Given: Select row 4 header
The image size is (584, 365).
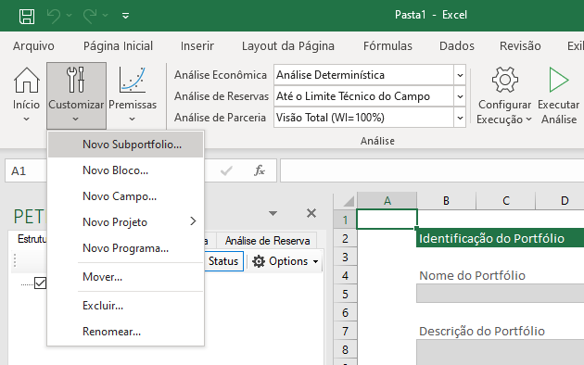Looking at the screenshot, I should (345, 276).
